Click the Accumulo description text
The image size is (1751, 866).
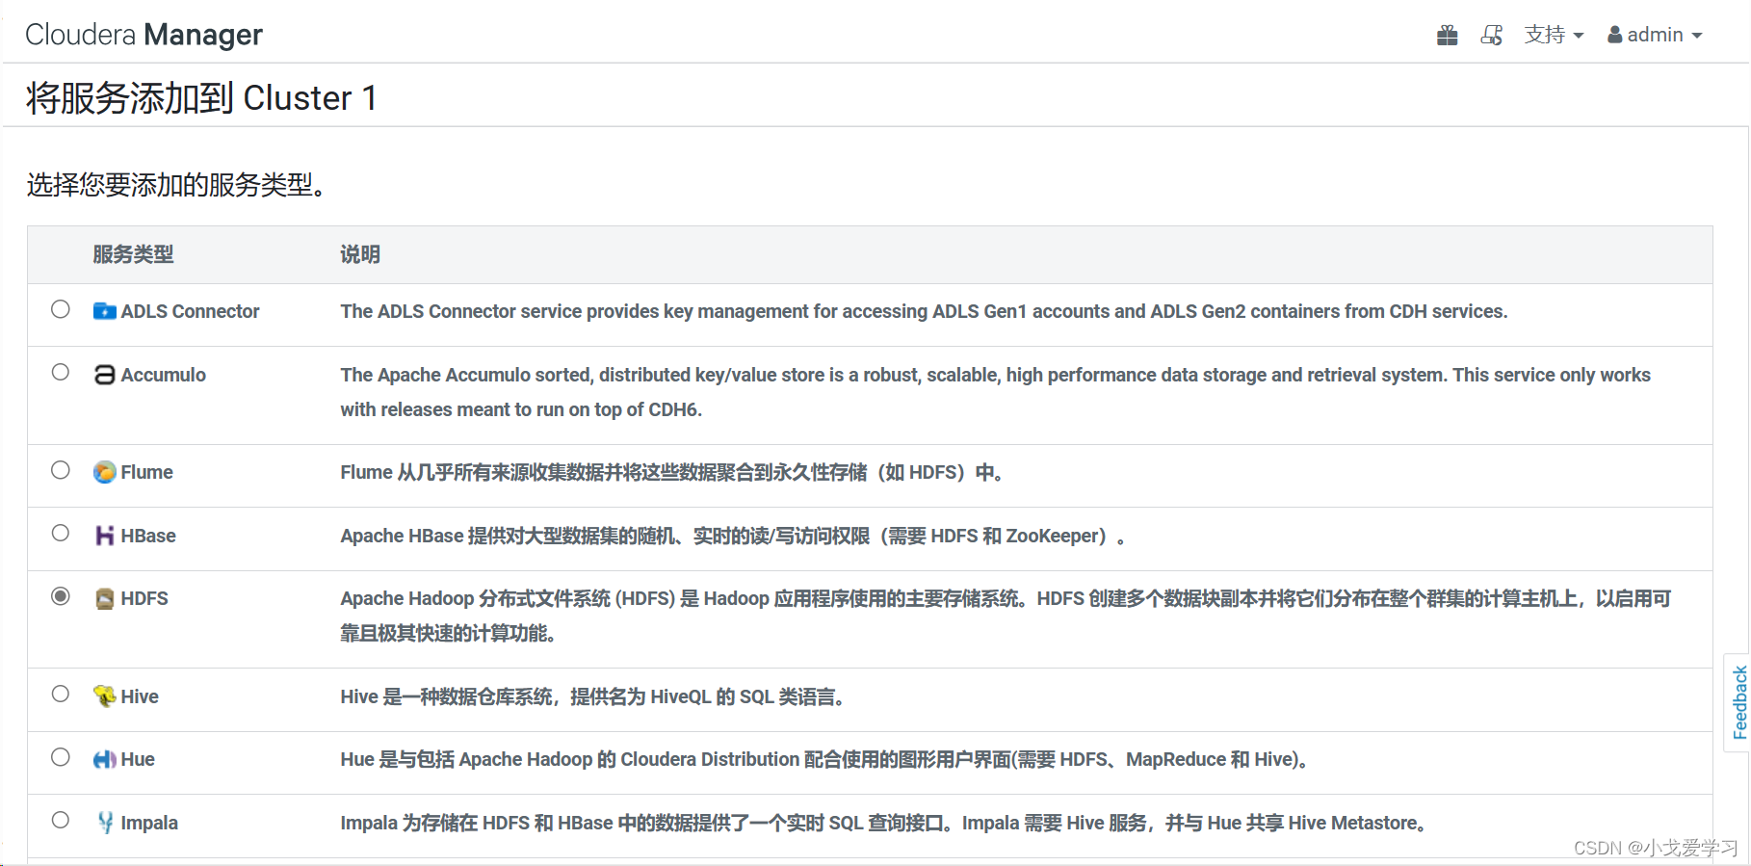click(995, 392)
